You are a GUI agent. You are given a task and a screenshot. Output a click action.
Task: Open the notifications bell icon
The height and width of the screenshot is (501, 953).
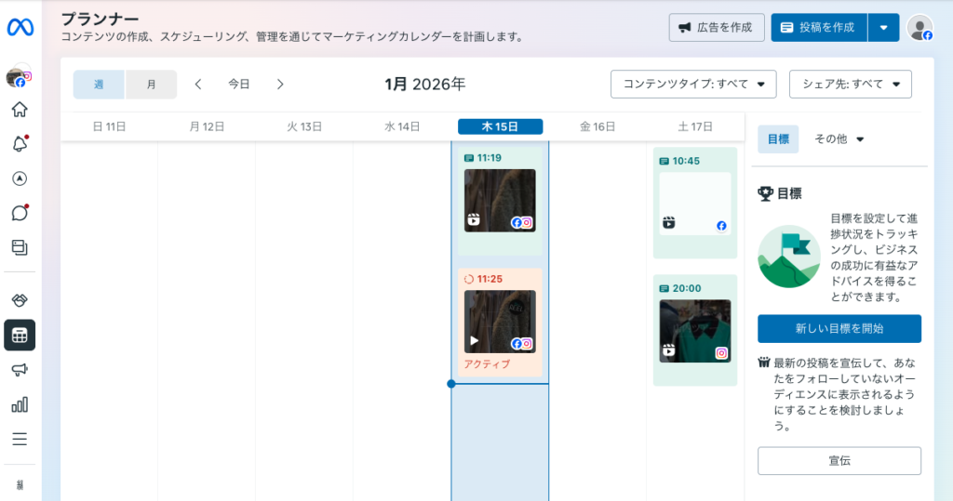pos(20,144)
